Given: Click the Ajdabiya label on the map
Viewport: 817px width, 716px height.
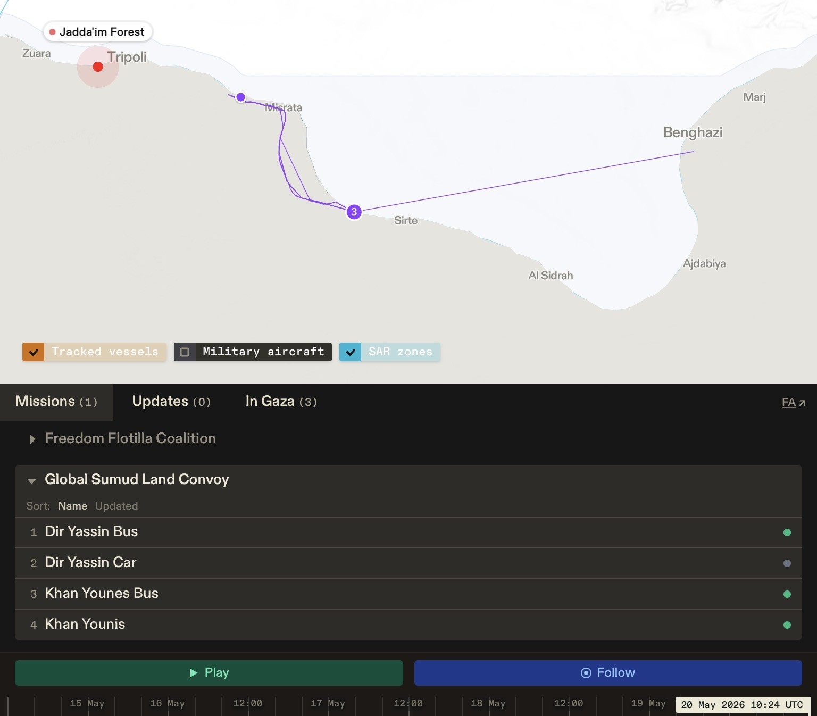Looking at the screenshot, I should click(x=704, y=264).
